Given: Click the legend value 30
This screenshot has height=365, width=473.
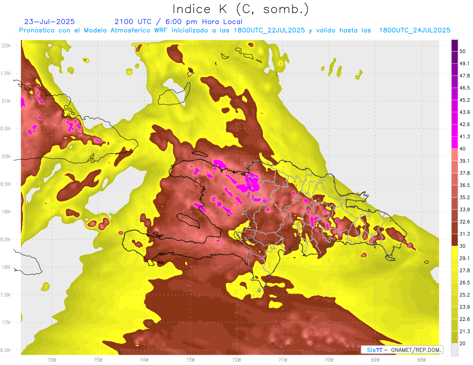Looking at the screenshot, I should coord(463,246).
